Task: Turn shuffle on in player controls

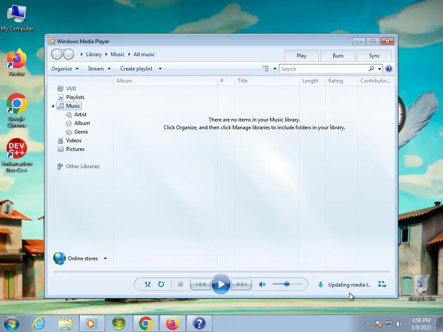Action: coord(148,284)
